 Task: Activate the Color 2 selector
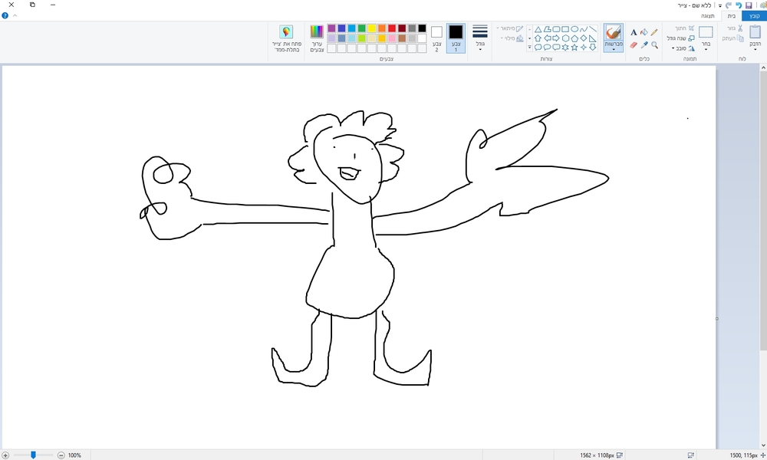[x=436, y=38]
